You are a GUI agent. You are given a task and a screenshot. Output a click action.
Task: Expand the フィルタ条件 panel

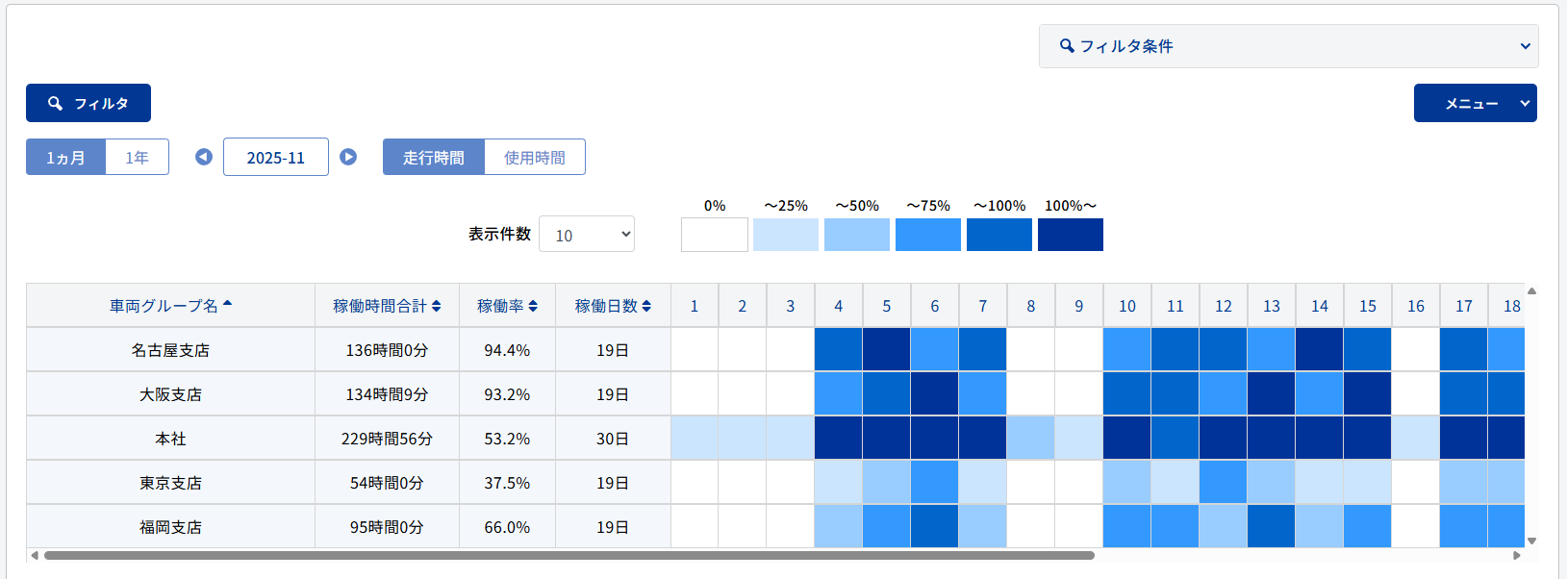pyautogui.click(x=1288, y=46)
